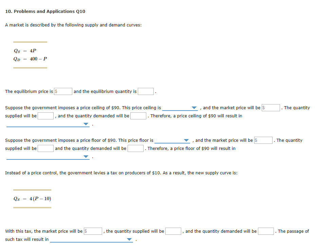Click the equilibrium price dollar input field
Viewport: 335px width, 249px height.
pos(63,91)
